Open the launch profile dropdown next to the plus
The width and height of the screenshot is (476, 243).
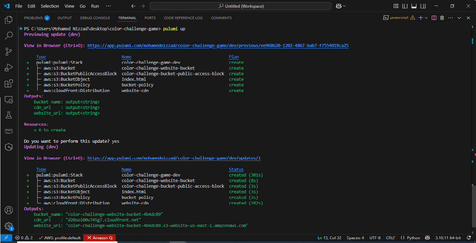[426, 18]
